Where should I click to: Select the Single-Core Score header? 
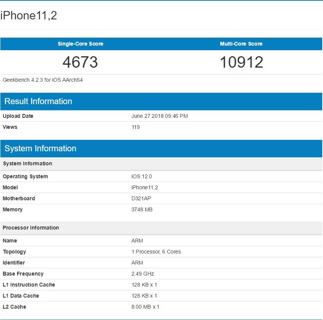coord(81,44)
